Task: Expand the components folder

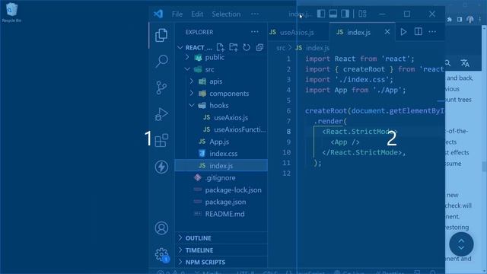Action: (192, 93)
